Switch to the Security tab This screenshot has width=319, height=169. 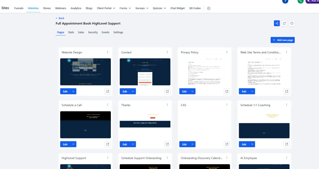pyautogui.click(x=93, y=32)
